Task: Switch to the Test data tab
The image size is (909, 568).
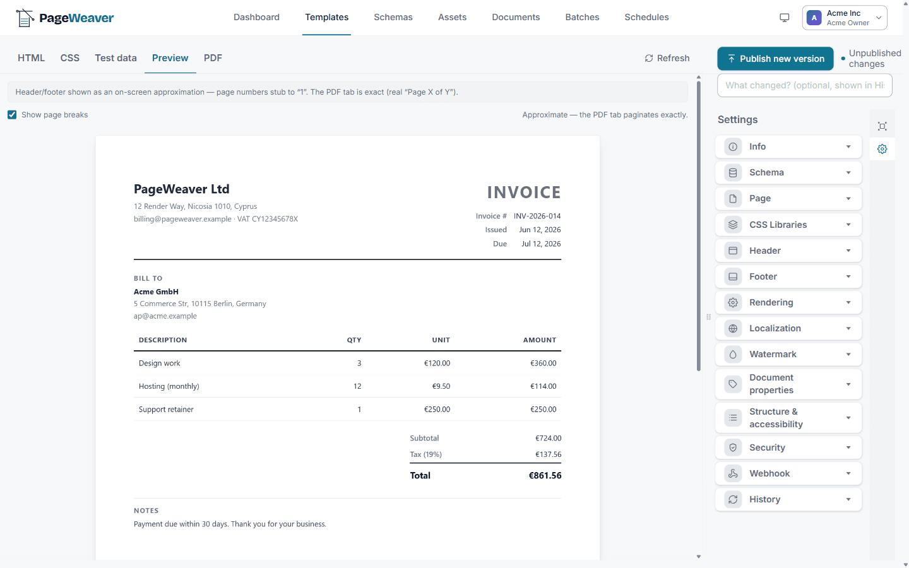Action: pos(116,58)
